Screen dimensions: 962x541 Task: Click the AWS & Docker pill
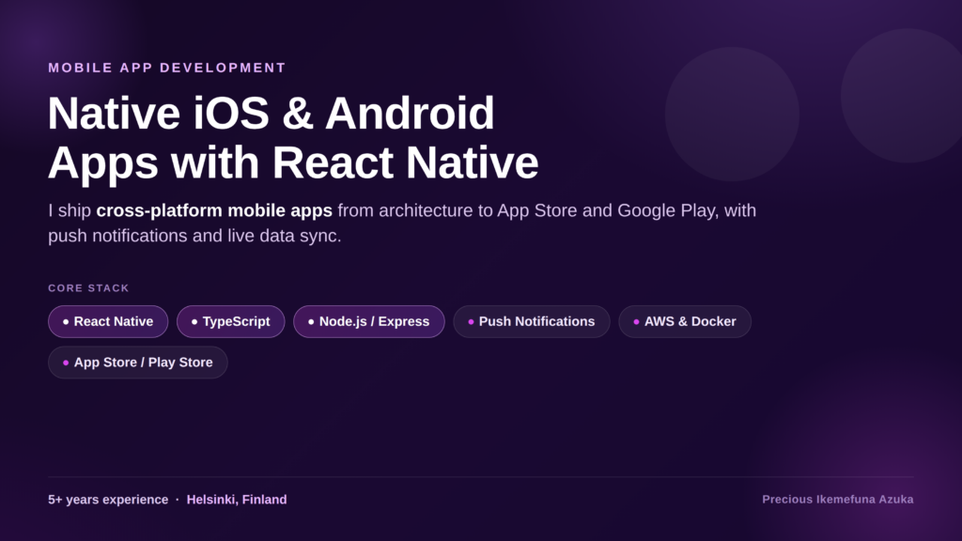[685, 321]
